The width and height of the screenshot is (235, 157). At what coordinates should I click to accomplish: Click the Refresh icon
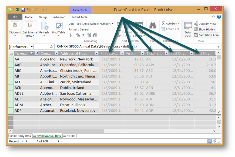[44, 25]
